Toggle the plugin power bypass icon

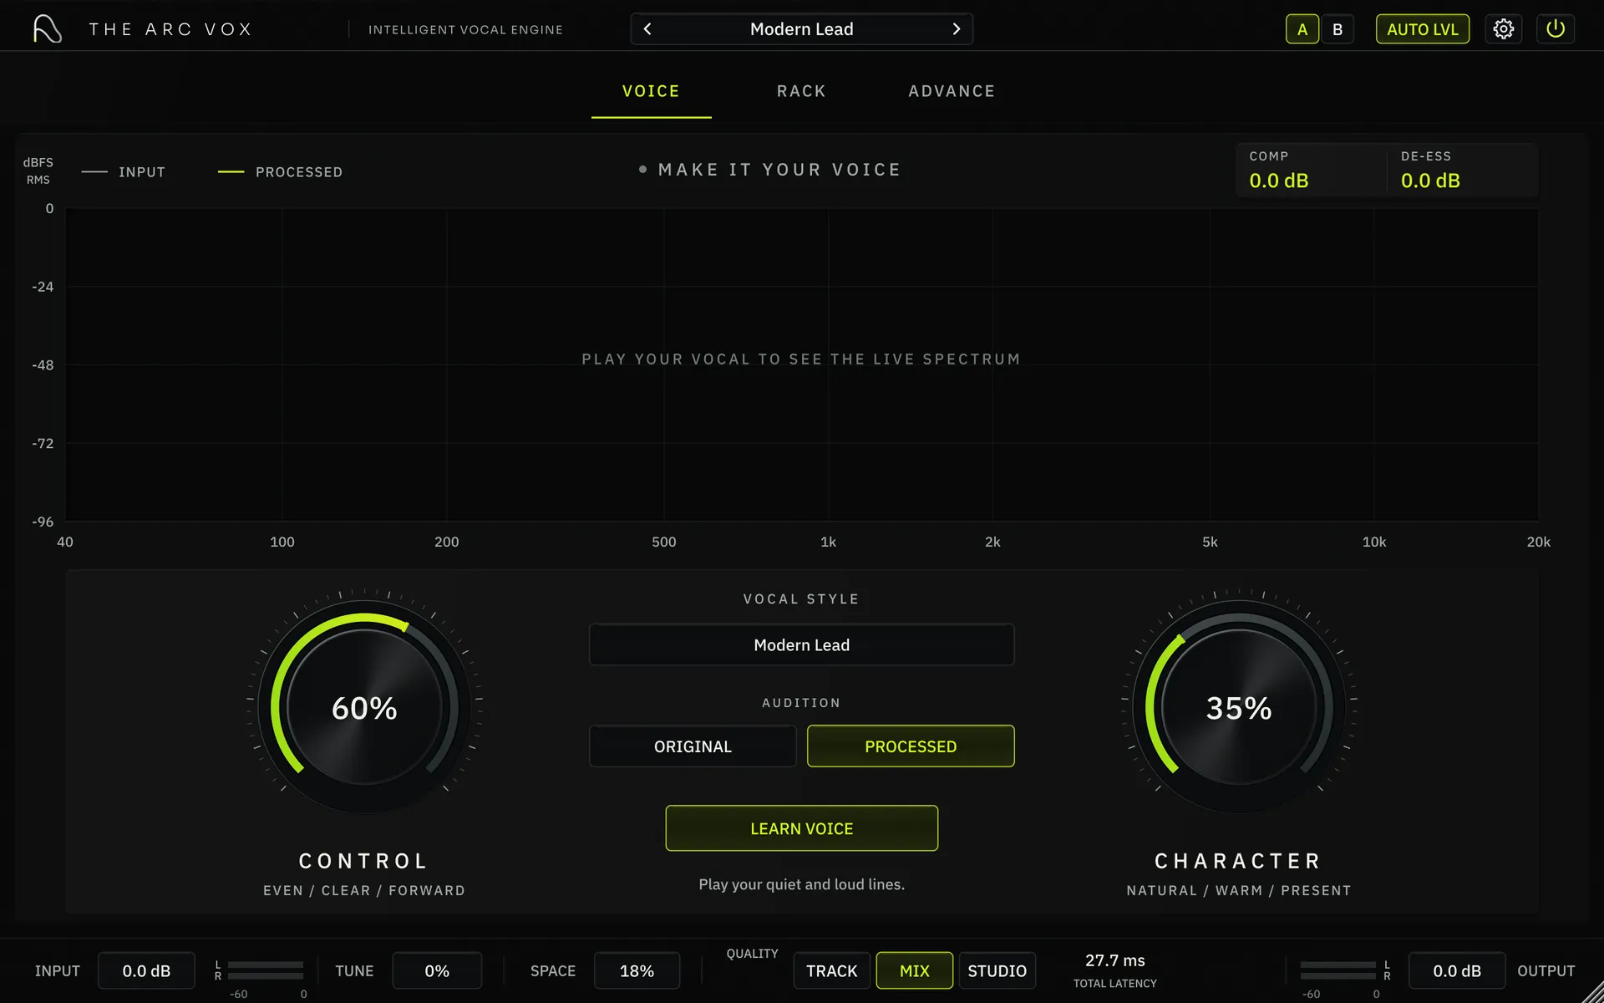[x=1555, y=29]
